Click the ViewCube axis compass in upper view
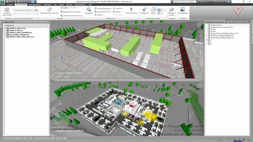253x142 pixels. pyautogui.click(x=62, y=62)
